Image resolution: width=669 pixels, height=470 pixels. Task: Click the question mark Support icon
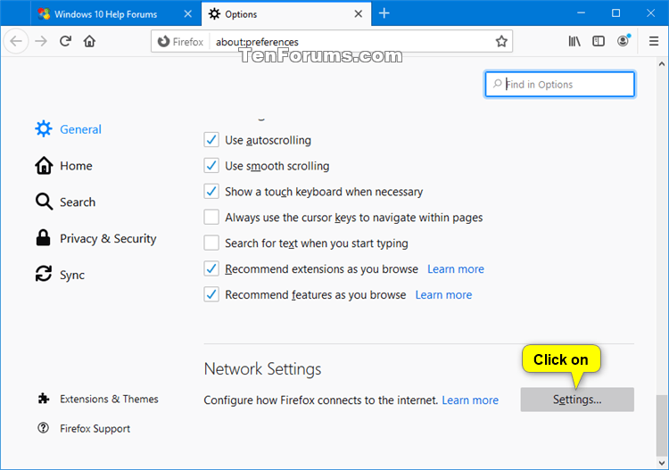(43, 428)
